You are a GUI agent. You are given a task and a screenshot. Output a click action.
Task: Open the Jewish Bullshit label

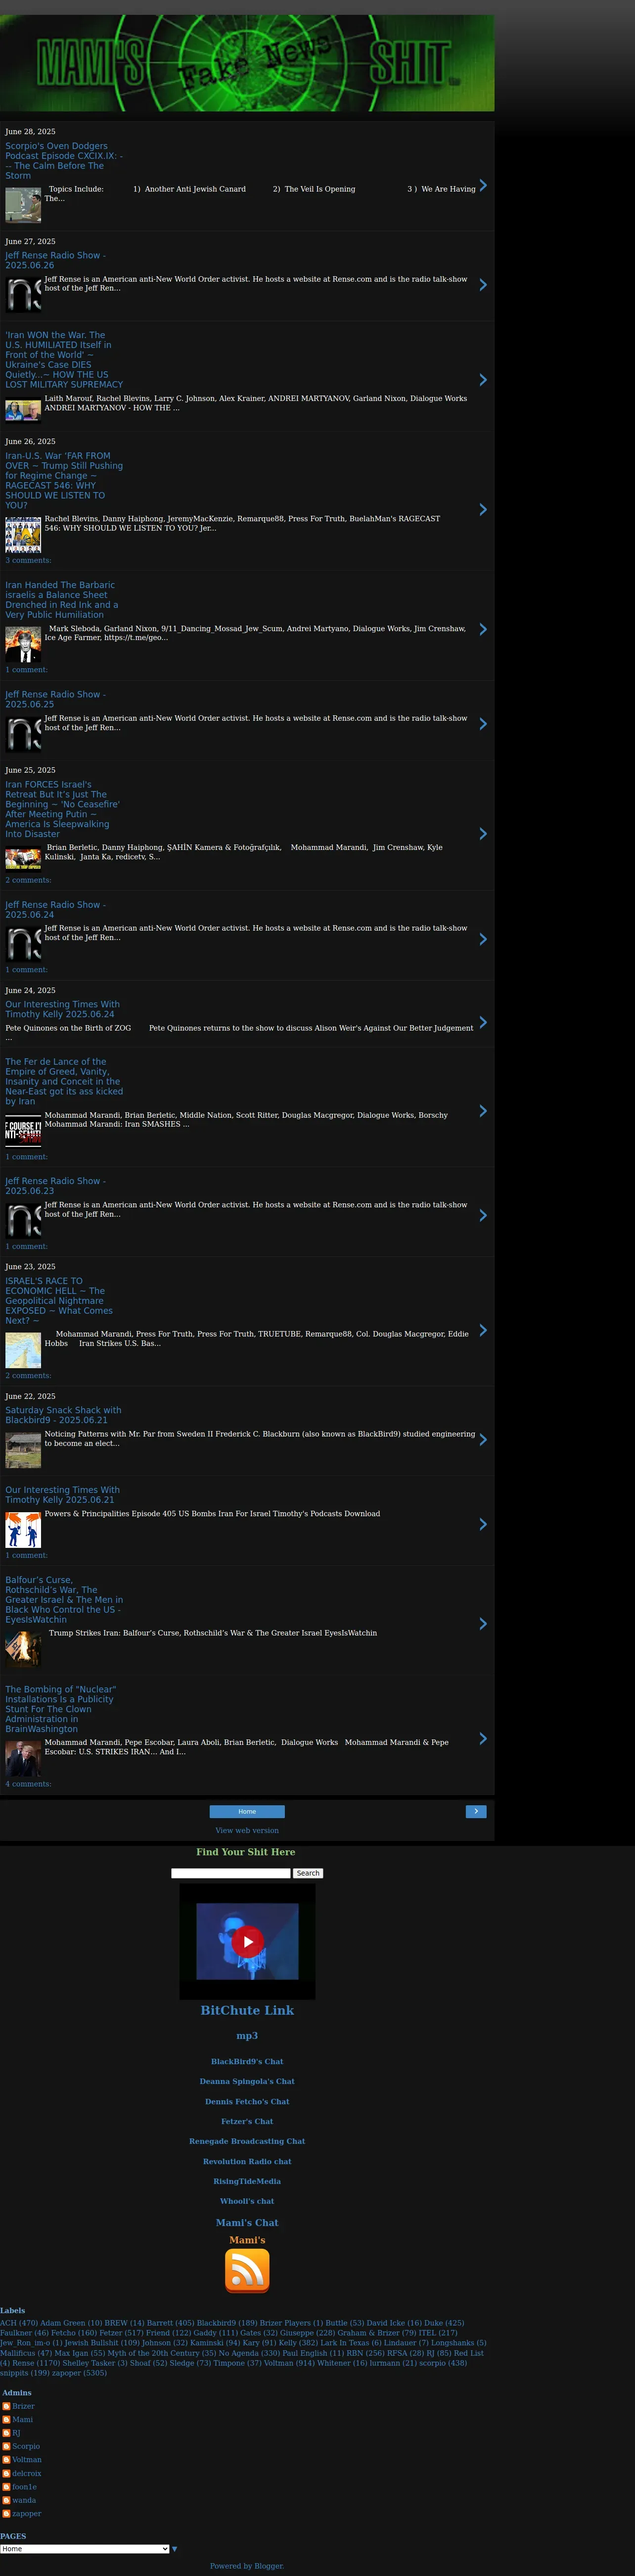[91, 2343]
